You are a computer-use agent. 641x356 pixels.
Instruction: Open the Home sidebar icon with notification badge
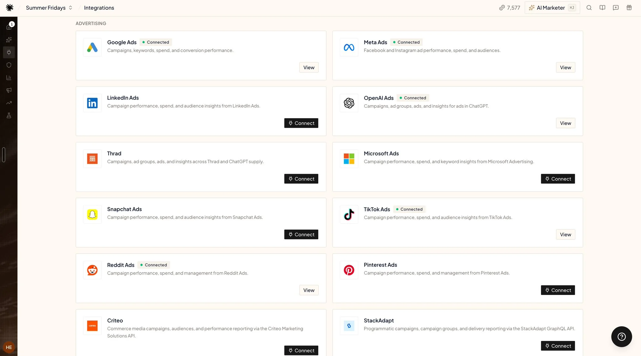click(x=9, y=27)
